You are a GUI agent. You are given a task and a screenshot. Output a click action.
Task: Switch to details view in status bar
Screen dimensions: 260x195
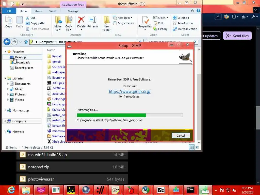click(x=192, y=147)
